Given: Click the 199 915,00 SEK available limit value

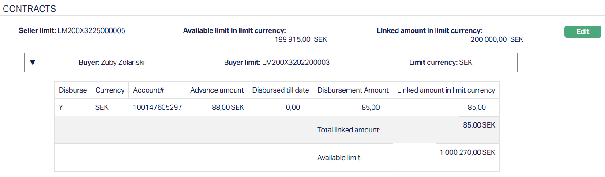Looking at the screenshot, I should [x=301, y=40].
